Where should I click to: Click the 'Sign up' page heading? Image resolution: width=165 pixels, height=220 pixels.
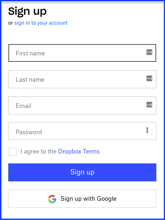pos(27,12)
